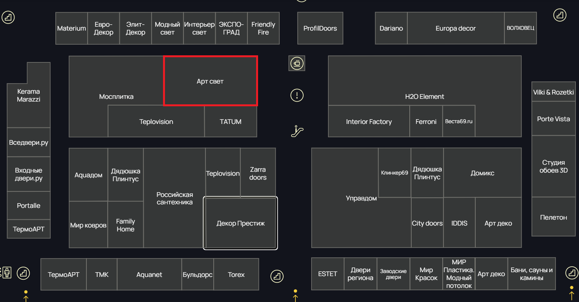The height and width of the screenshot is (302, 579).
Task: Click the Aquanet store
Action: 149,275
